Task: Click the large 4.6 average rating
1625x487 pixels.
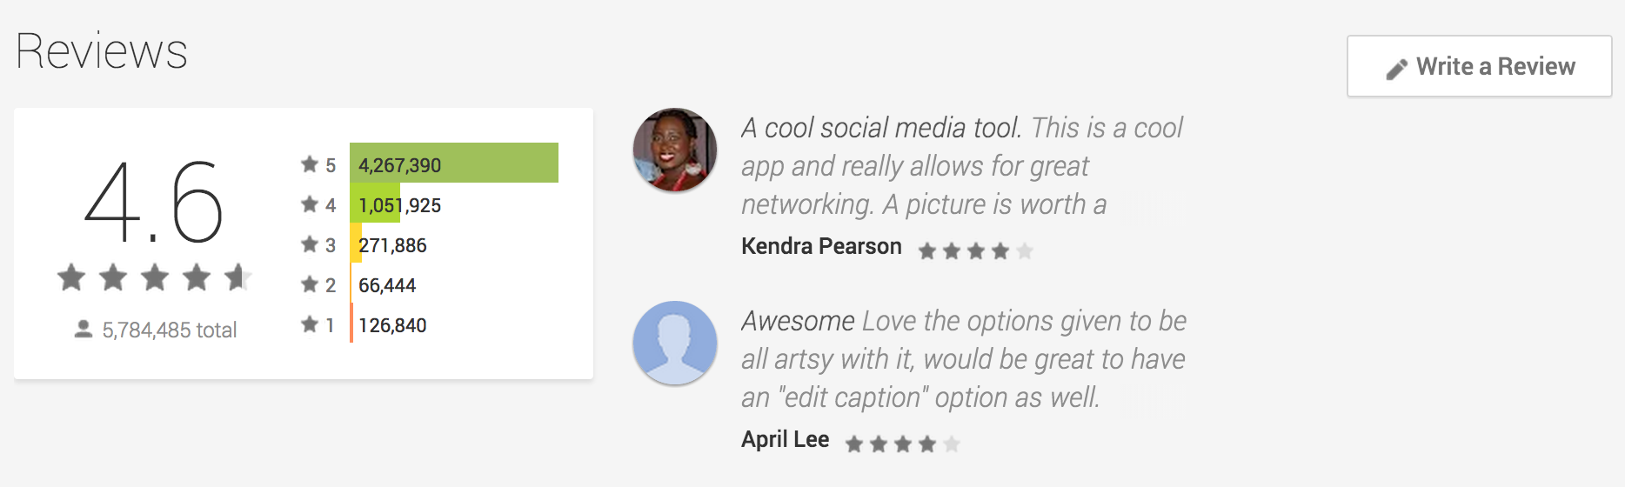Action: 154,203
